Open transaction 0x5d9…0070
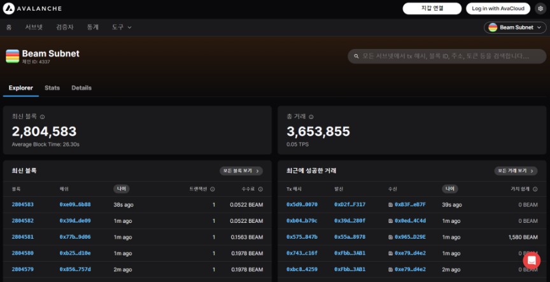 tap(302, 204)
